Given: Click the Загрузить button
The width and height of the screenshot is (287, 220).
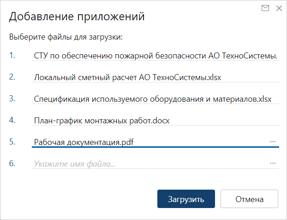Looking at the screenshot, I should (x=186, y=199).
